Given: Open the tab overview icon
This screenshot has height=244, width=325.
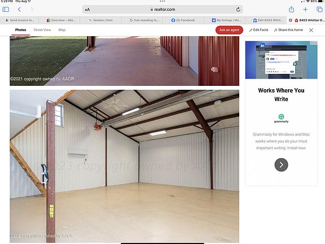Looking at the screenshot, I should click(x=319, y=10).
